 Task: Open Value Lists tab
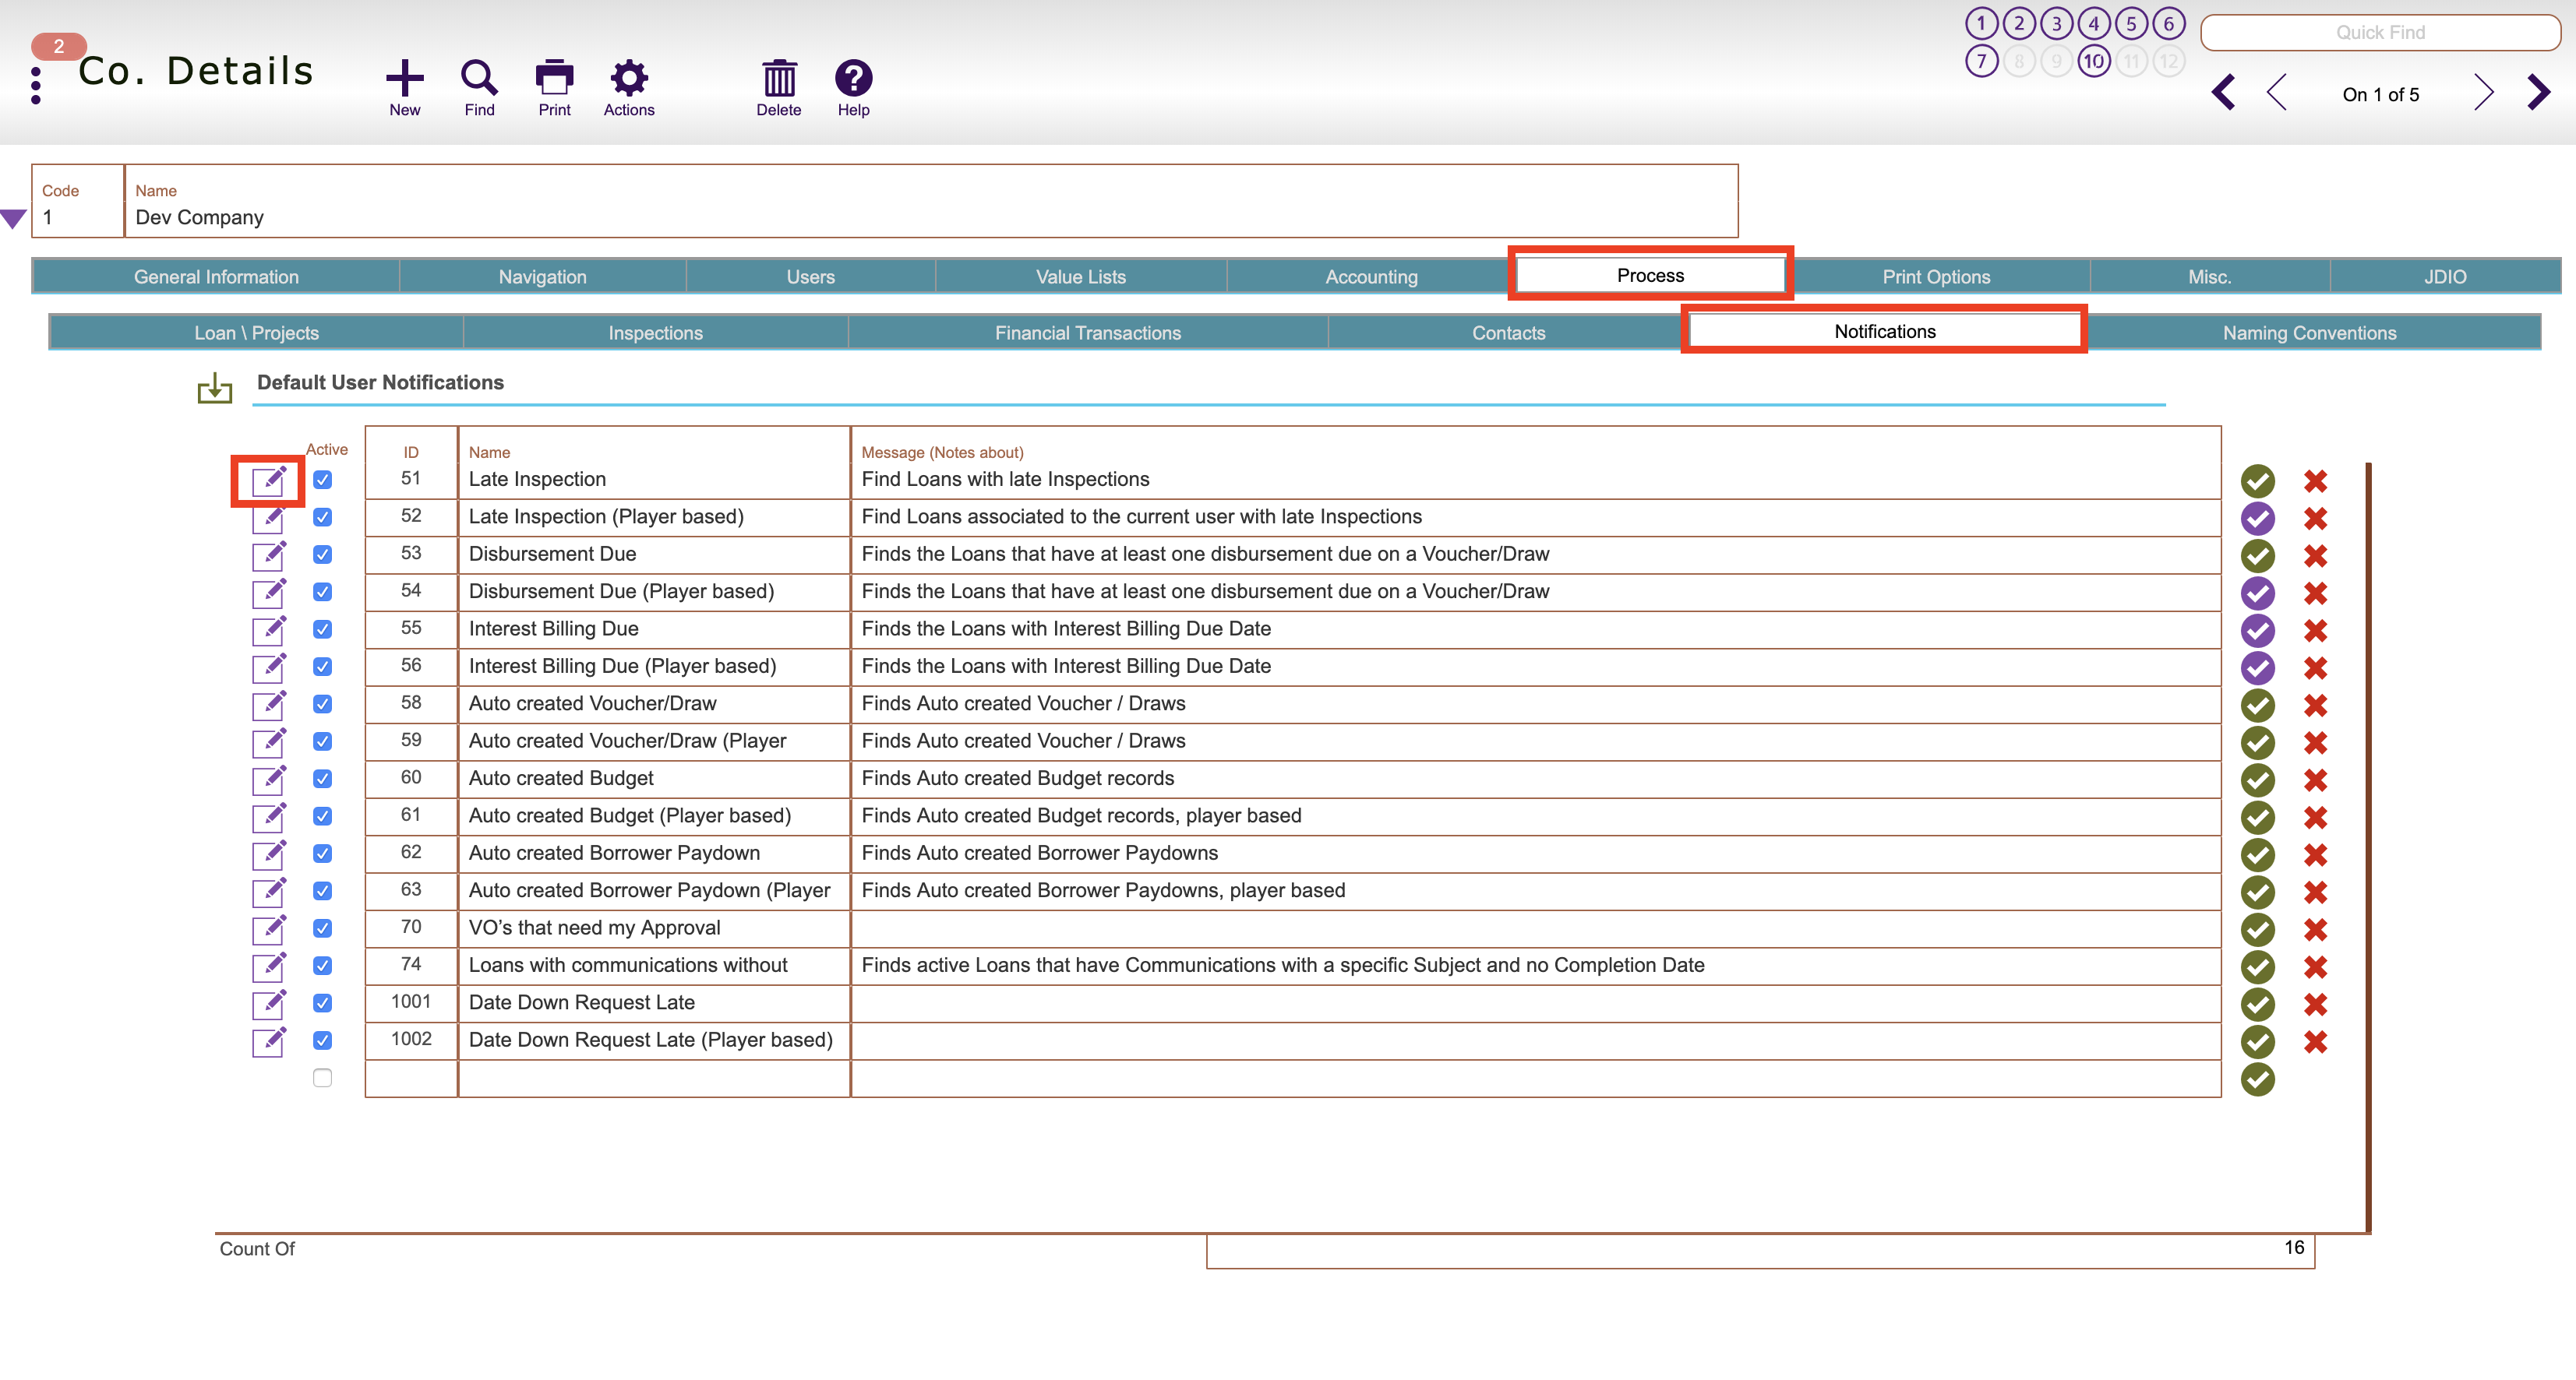coord(1081,276)
